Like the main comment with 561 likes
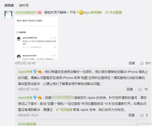The image size is (152, 126). click(x=142, y=63)
